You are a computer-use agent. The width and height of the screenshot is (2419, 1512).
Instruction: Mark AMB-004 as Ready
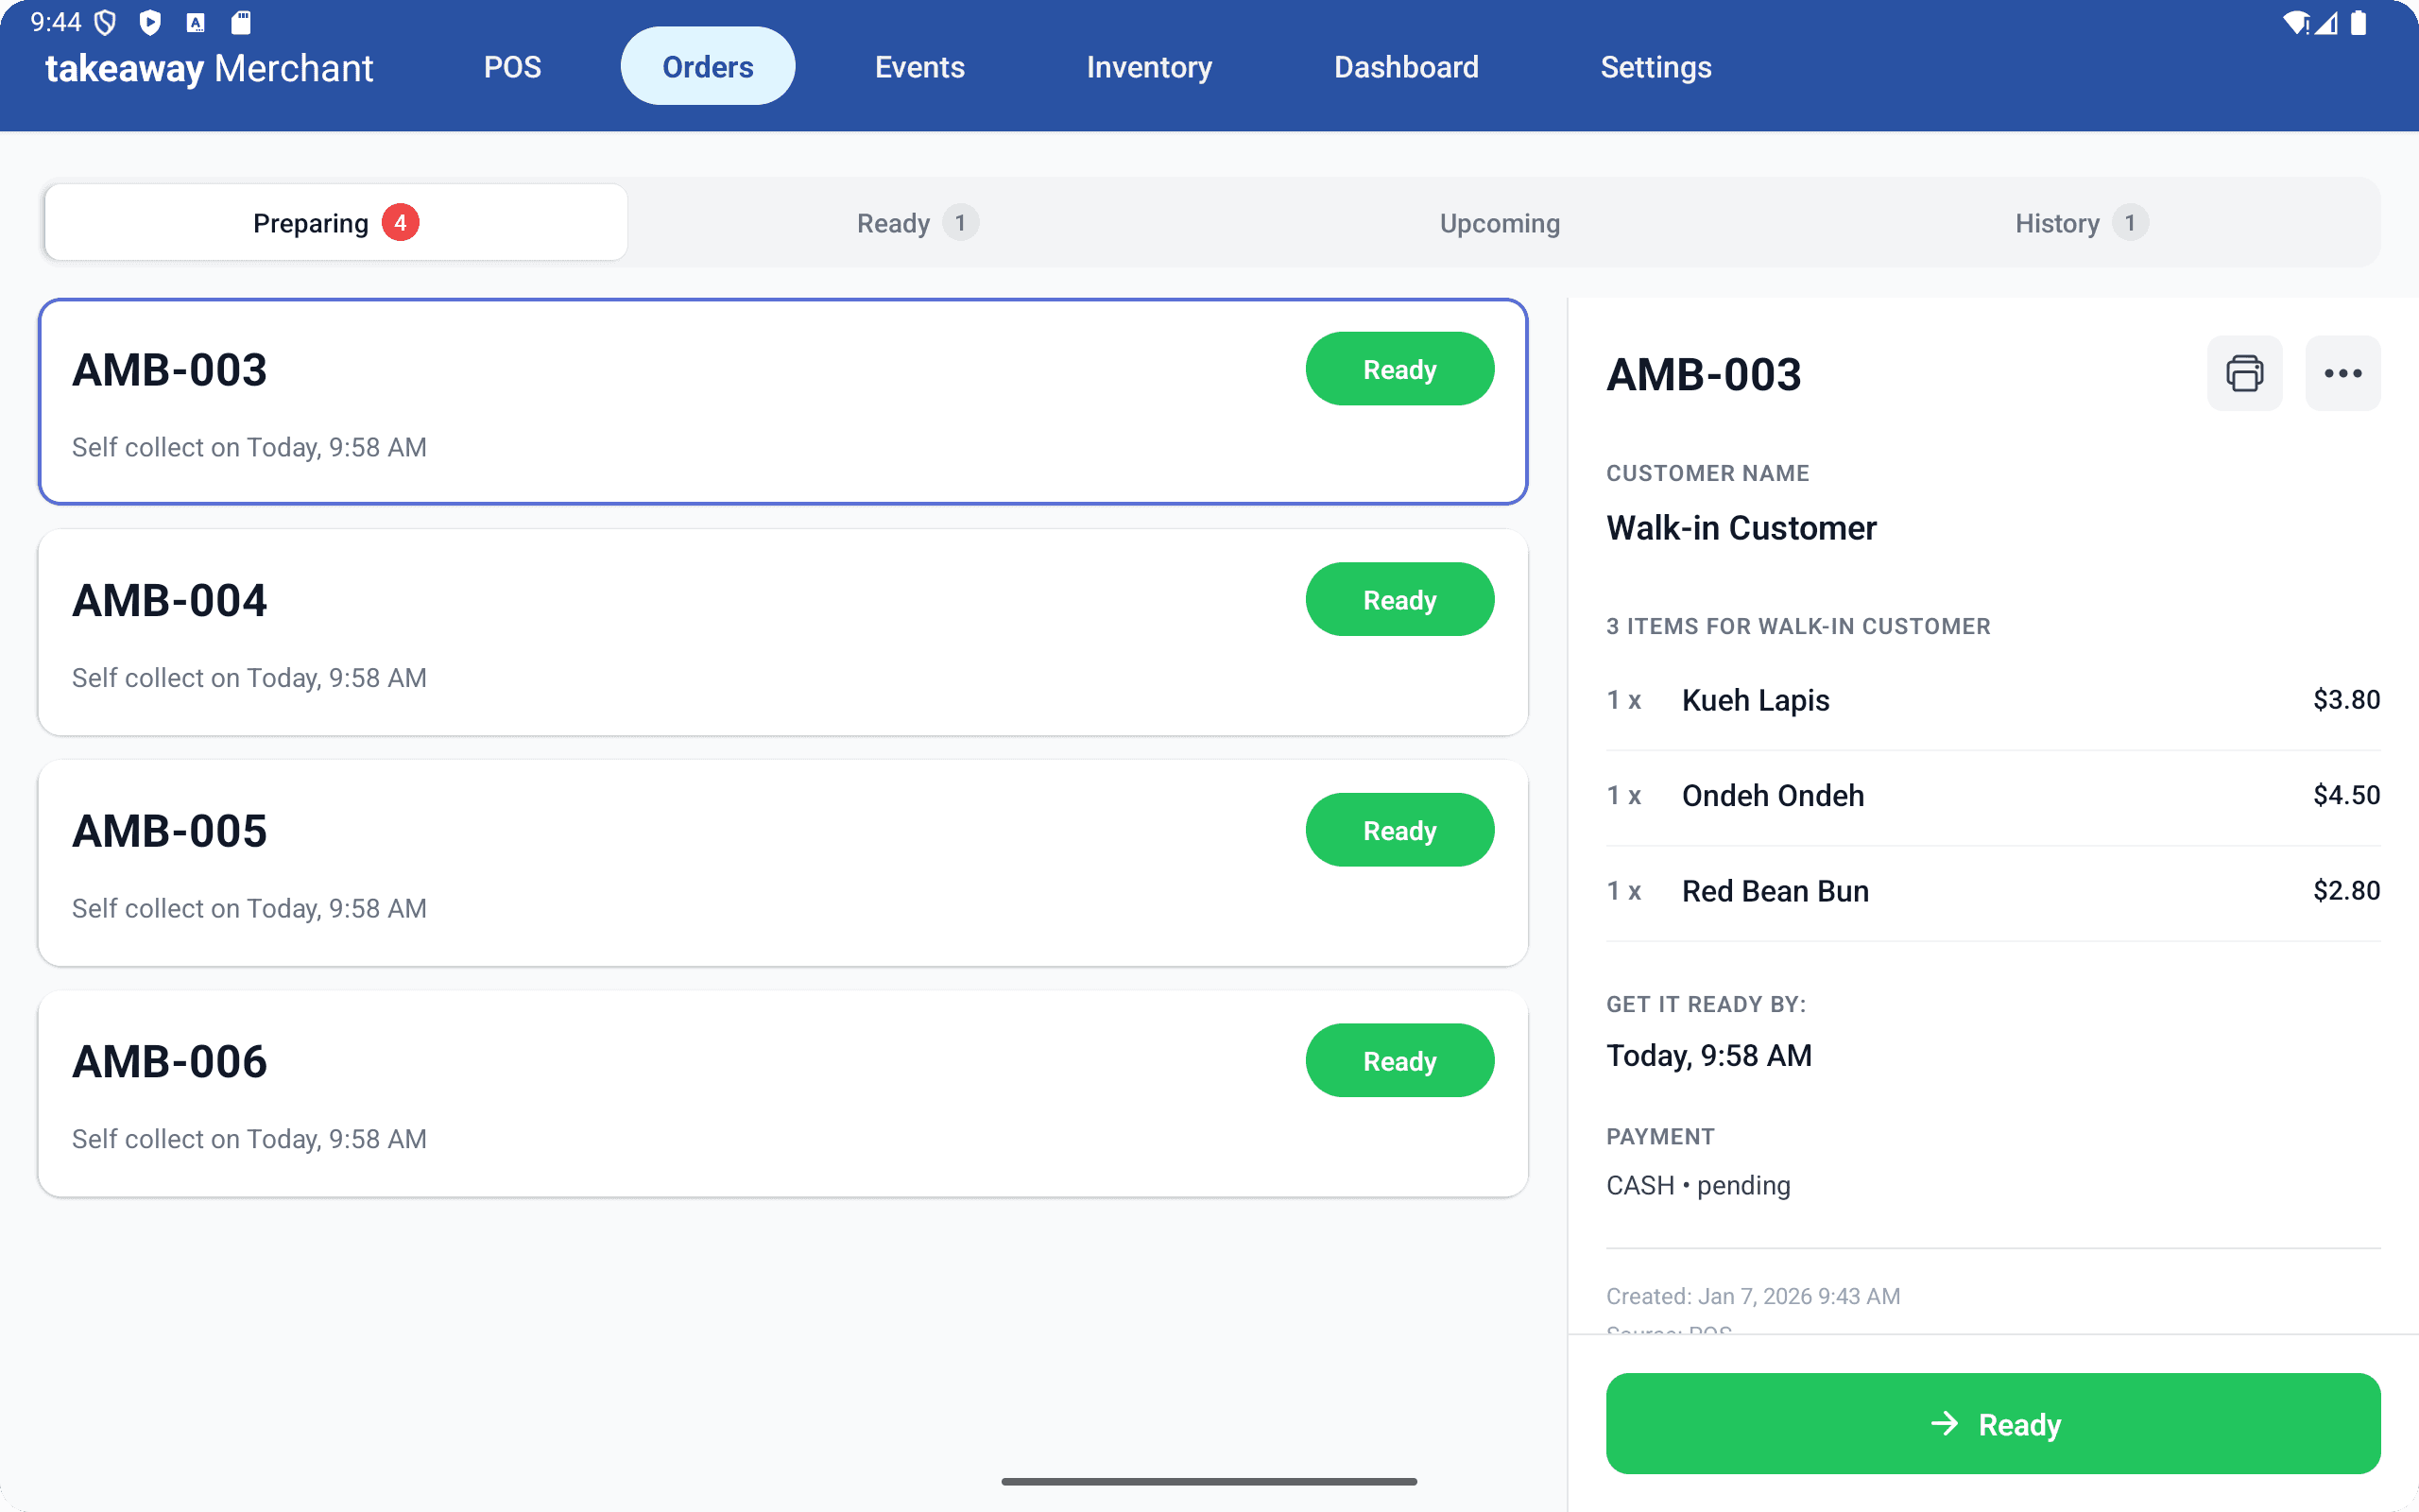point(1398,600)
